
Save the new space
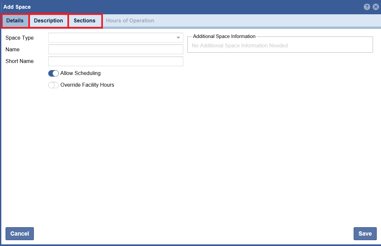point(365,234)
